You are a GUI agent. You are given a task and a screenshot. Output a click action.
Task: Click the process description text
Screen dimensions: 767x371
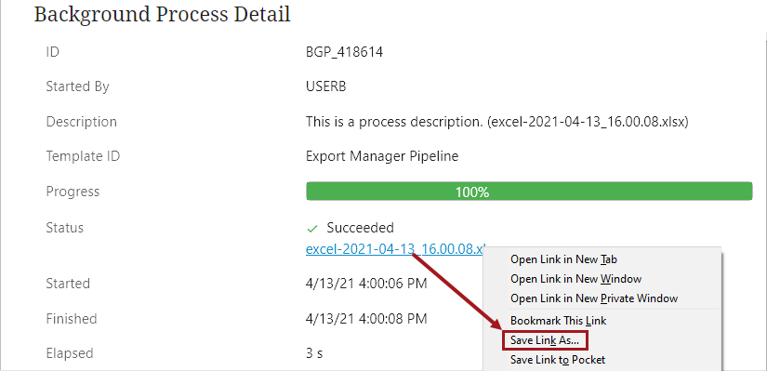[x=497, y=122]
